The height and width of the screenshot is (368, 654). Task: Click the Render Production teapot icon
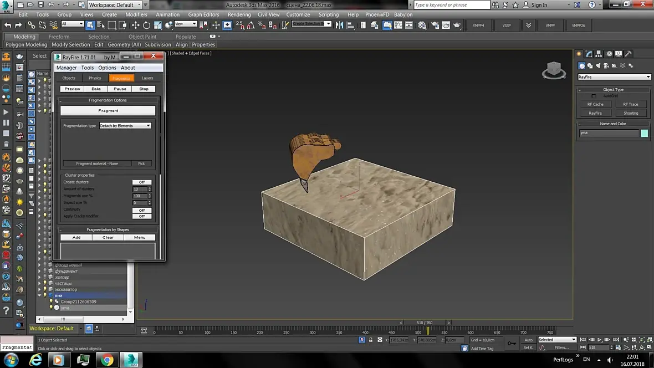click(457, 25)
